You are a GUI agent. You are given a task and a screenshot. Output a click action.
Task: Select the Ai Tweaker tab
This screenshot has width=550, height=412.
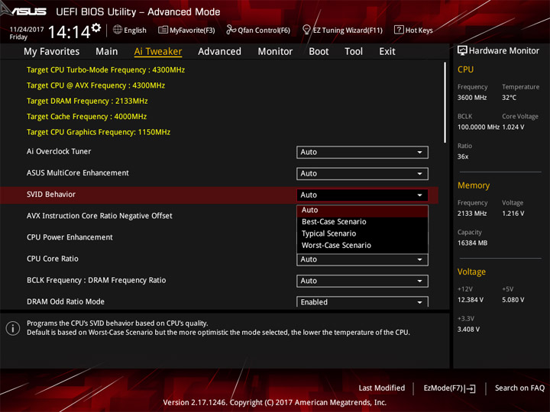click(158, 52)
